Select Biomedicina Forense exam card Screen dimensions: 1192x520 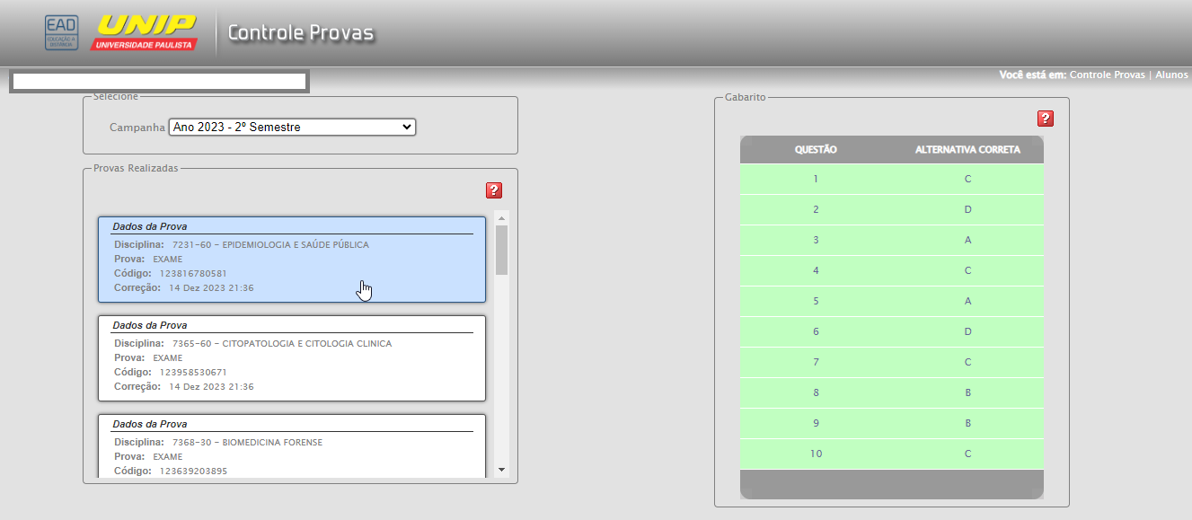291,445
